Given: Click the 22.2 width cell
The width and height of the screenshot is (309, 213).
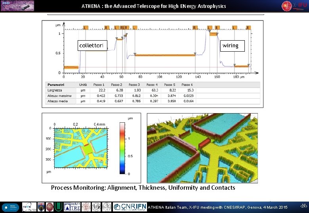Looking at the screenshot, I should (102, 90).
